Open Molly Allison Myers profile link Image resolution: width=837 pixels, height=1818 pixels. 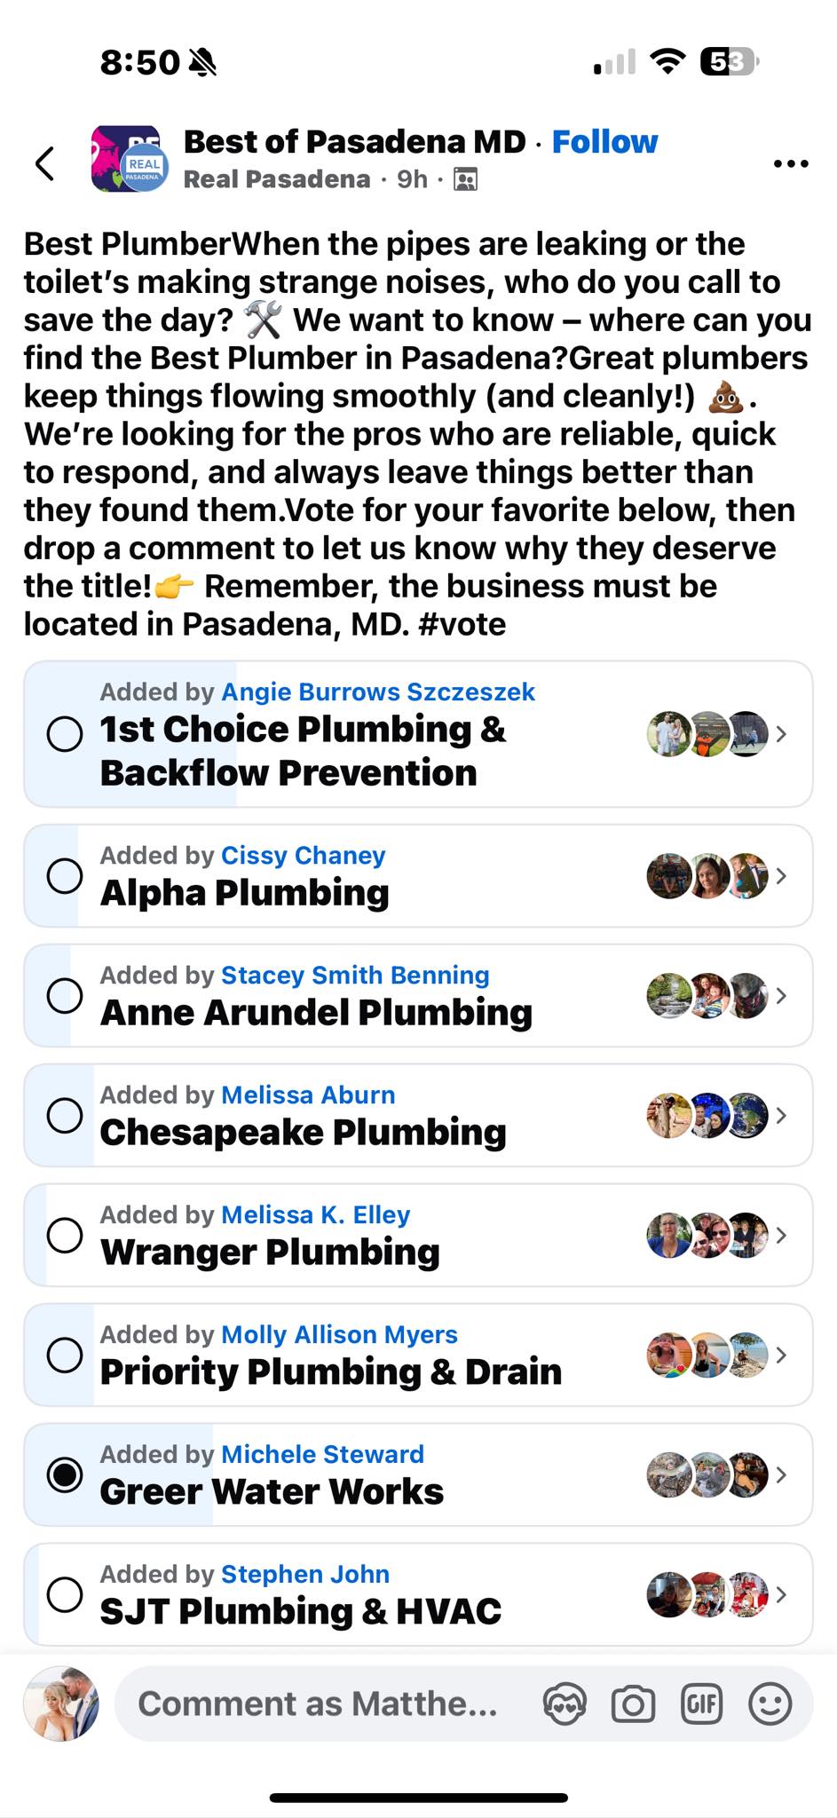(339, 1334)
